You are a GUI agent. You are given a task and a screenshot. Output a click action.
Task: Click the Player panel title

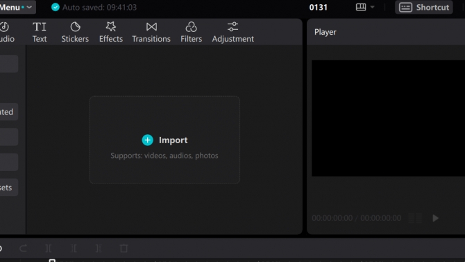click(325, 32)
